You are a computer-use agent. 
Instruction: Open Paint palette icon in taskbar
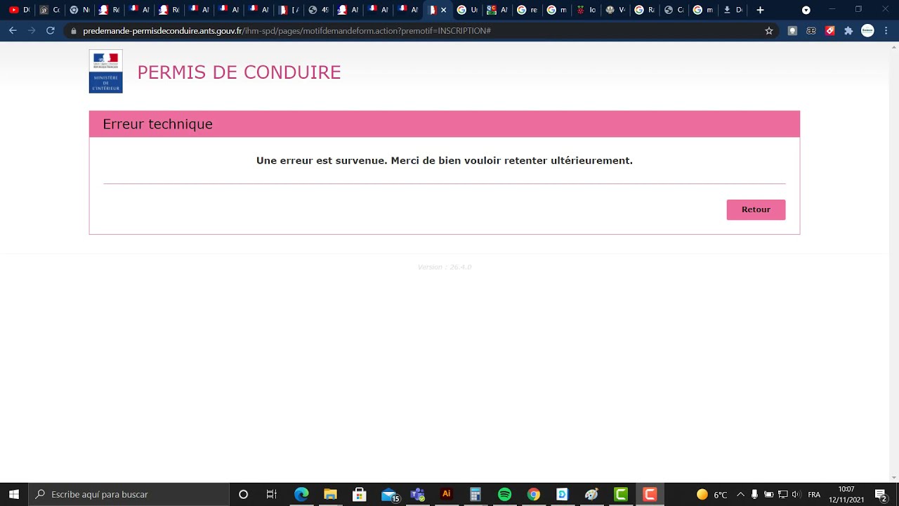pyautogui.click(x=591, y=494)
